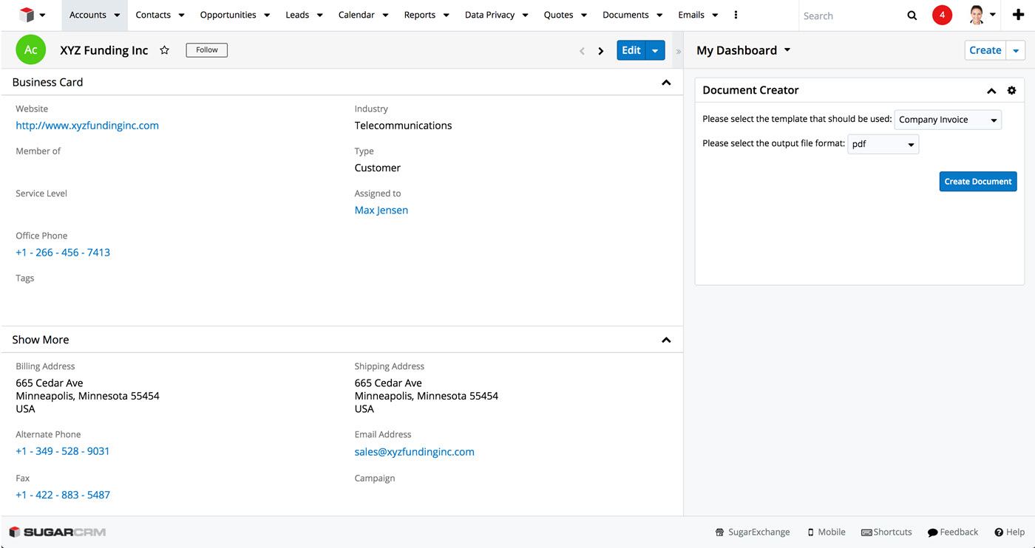Expand the Contacts tab dropdown arrow
This screenshot has width=1035, height=548.
[182, 16]
